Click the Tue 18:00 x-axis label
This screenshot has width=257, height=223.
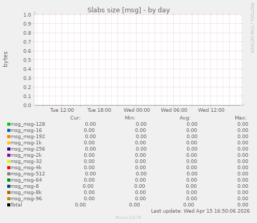99,110
